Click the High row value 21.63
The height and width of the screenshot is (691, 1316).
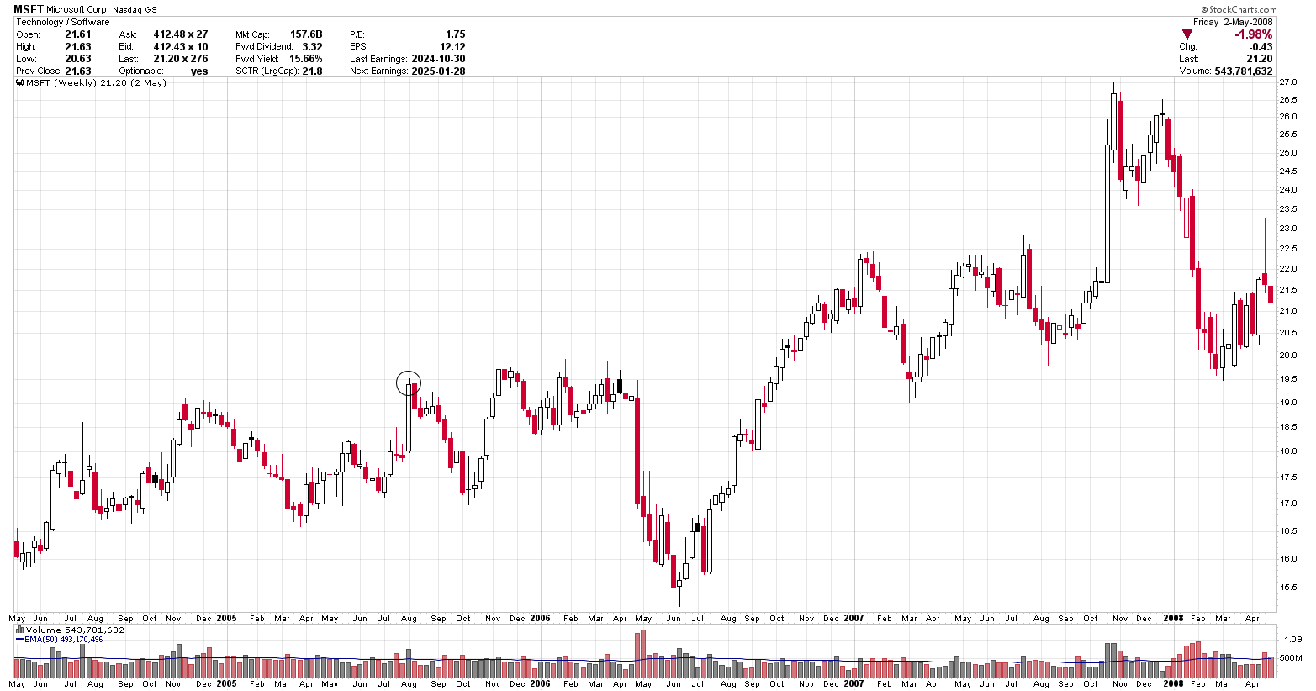(78, 47)
